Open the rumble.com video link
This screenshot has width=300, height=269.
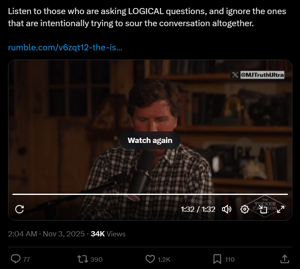[65, 48]
